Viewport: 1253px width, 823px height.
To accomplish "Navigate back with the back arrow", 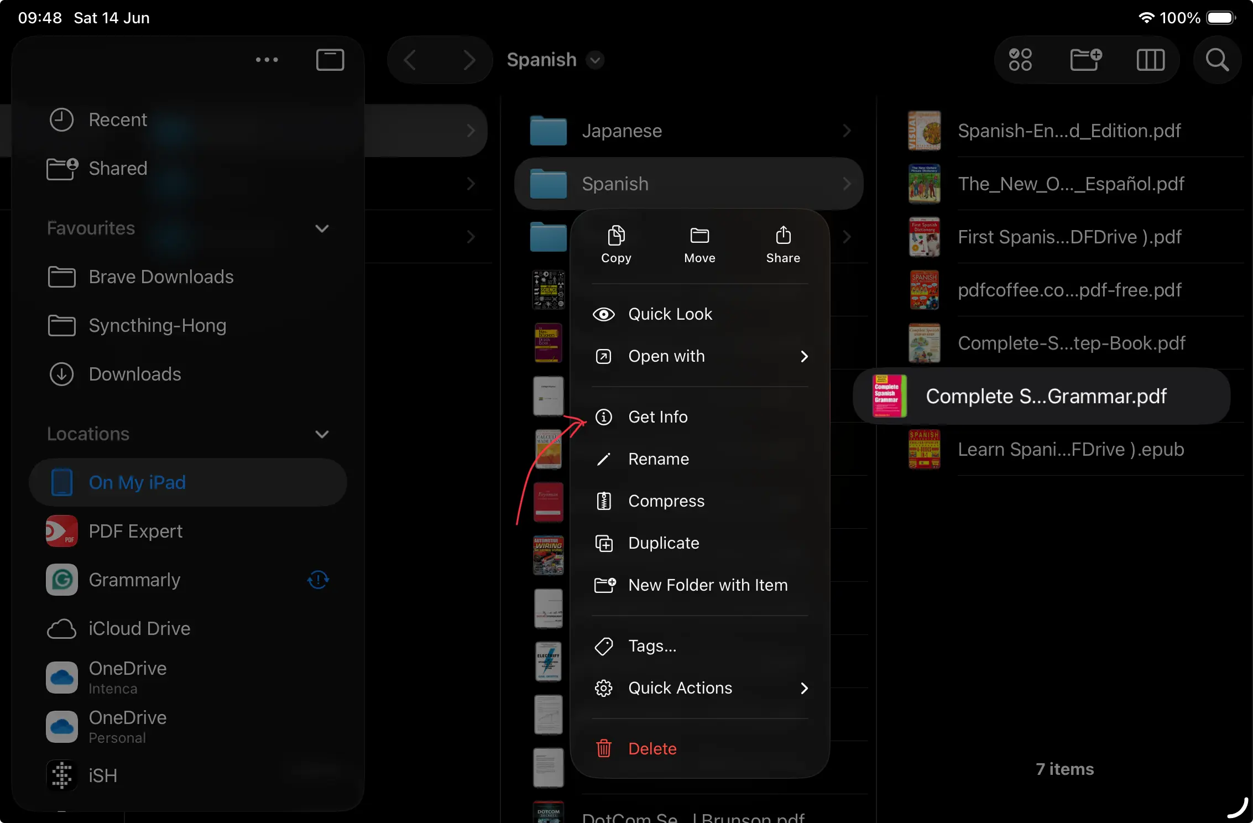I will (x=410, y=60).
